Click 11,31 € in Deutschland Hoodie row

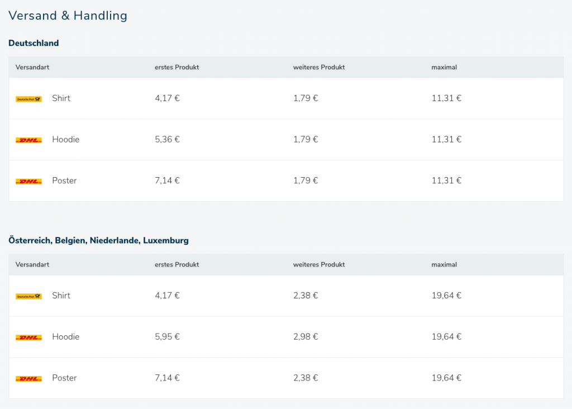tap(446, 139)
